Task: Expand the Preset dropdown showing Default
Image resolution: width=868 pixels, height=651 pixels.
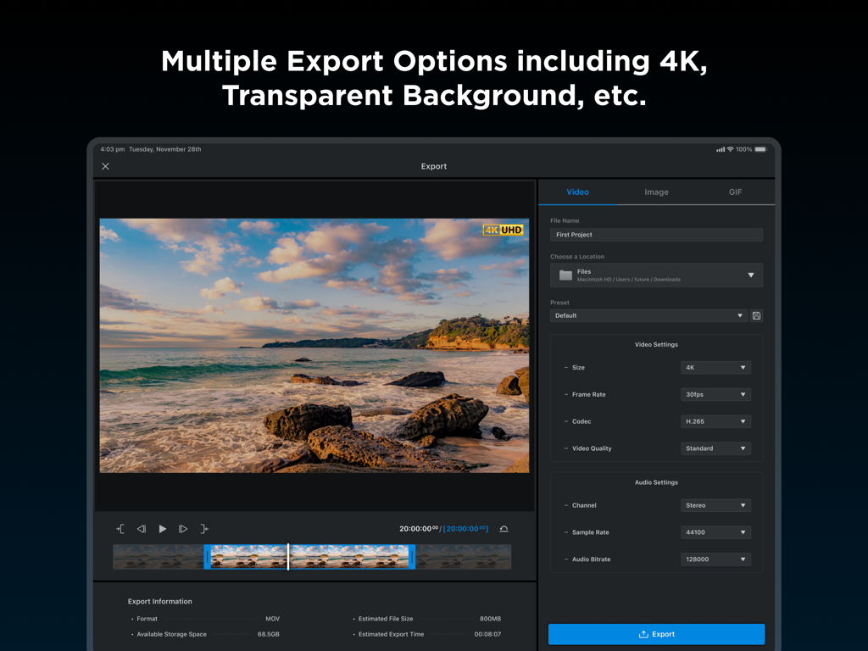Action: pos(649,314)
